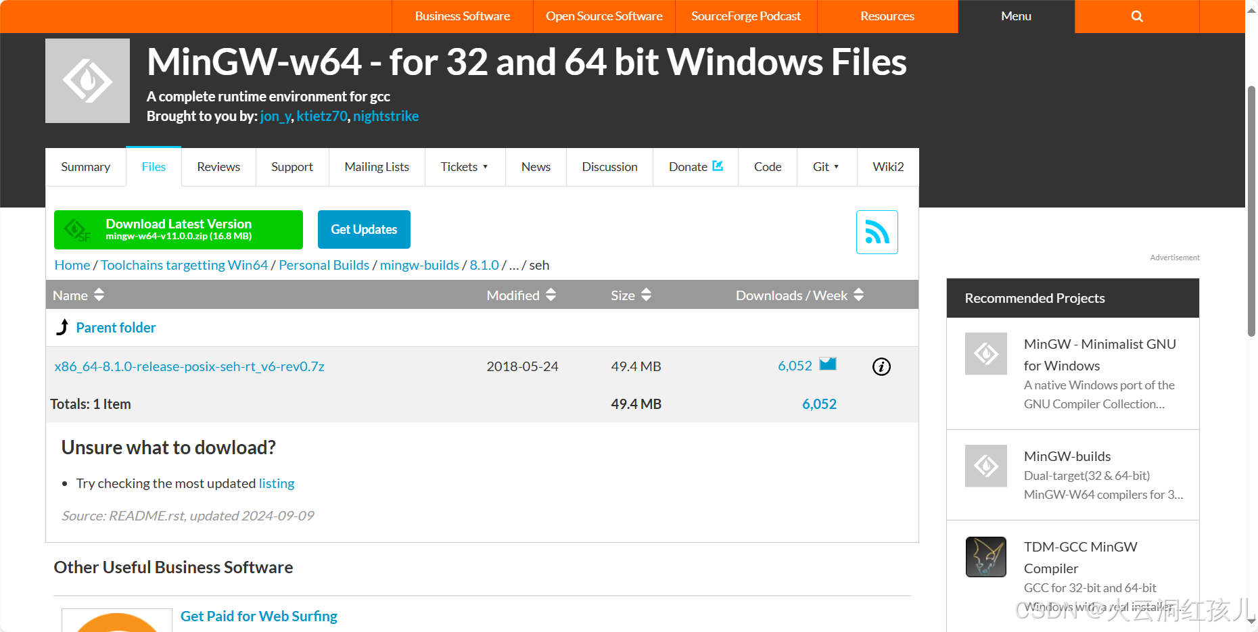
Task: Click file modified date 2018-05-24
Action: click(x=522, y=366)
